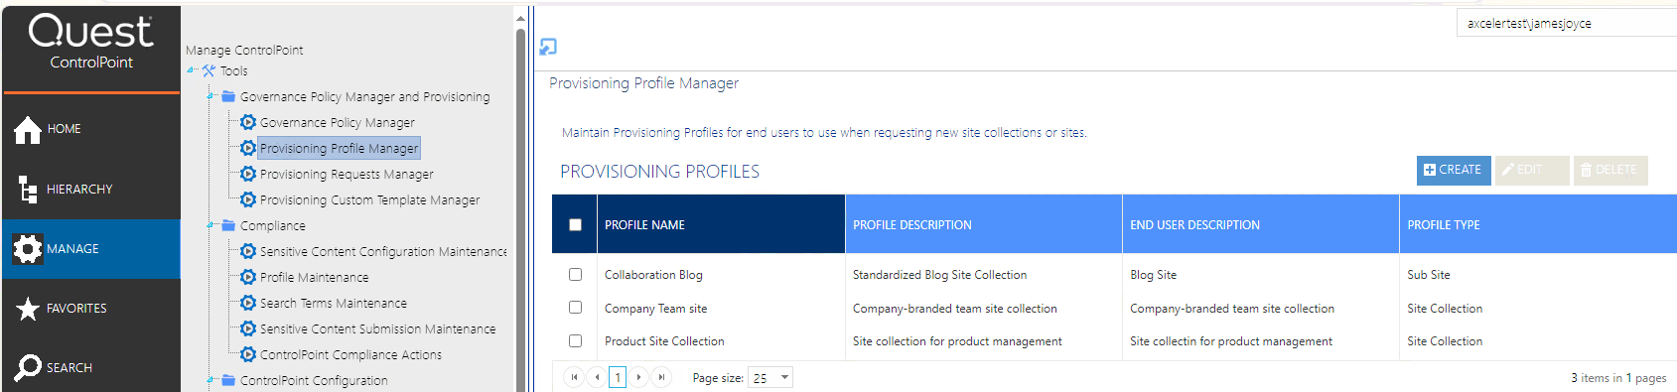The width and height of the screenshot is (1677, 392).
Task: Click the axcelertest\jamesjoyce user field
Action: click(x=1567, y=24)
